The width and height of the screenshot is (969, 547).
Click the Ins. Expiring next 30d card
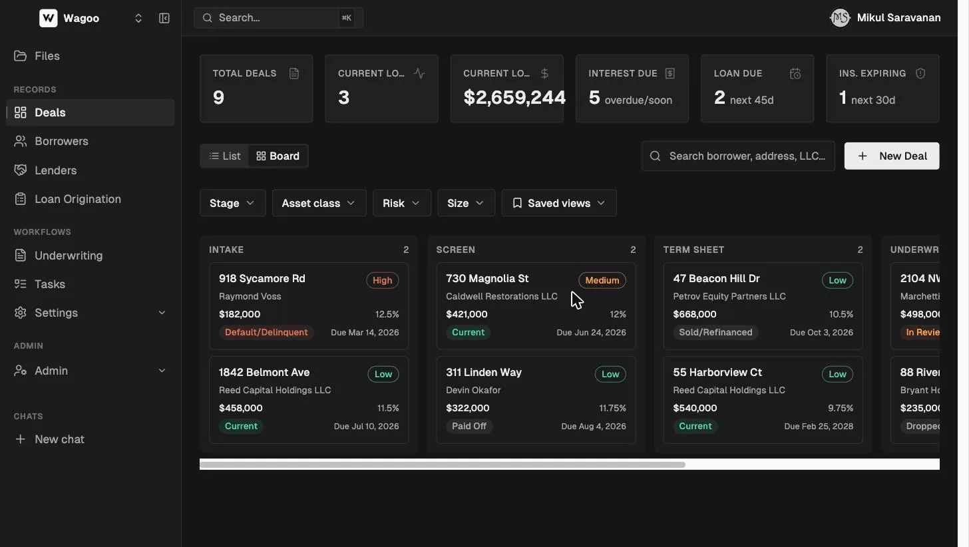click(882, 89)
